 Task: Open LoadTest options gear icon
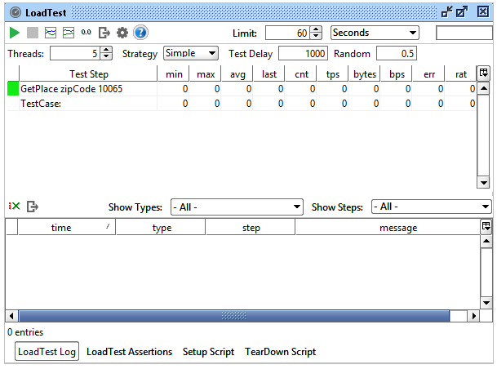(122, 33)
